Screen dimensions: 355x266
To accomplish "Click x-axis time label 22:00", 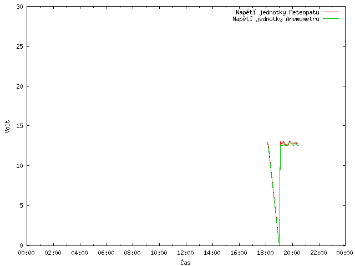I will pos(318,253).
